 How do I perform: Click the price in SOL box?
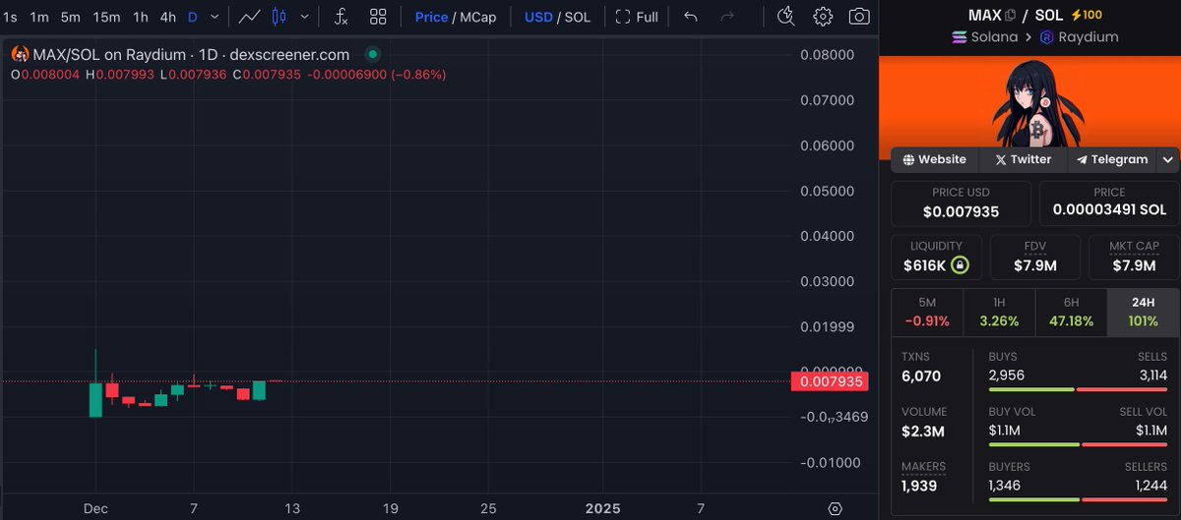(1109, 202)
